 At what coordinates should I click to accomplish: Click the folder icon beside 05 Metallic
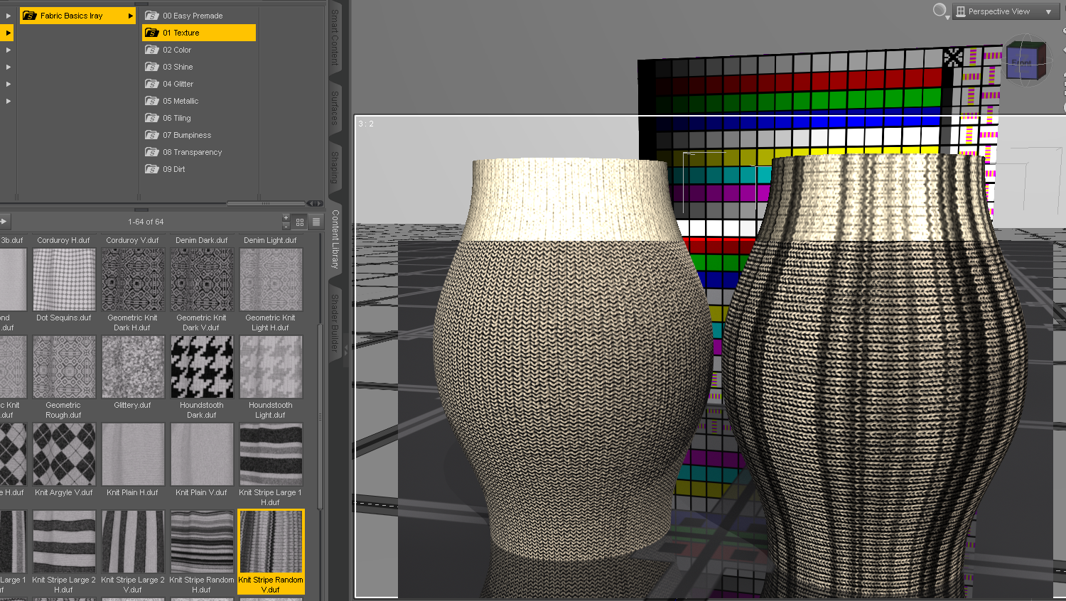[152, 101]
